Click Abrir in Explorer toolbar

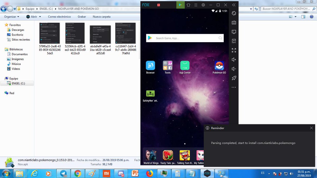[x=34, y=17]
